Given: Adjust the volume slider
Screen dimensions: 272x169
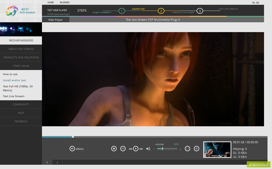Looking at the screenshot, I should [167, 149].
